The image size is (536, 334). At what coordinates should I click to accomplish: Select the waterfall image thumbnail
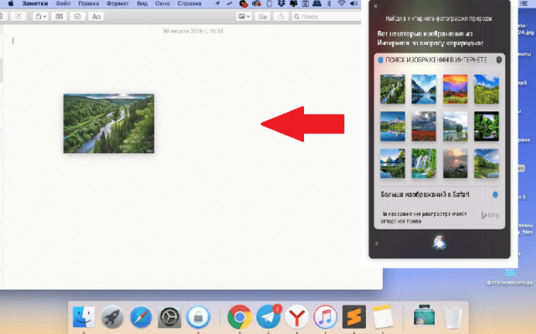click(x=424, y=163)
